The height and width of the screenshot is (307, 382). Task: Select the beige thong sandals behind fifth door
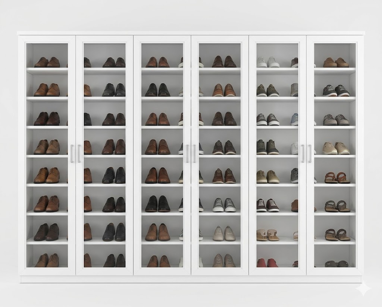coord(267,235)
